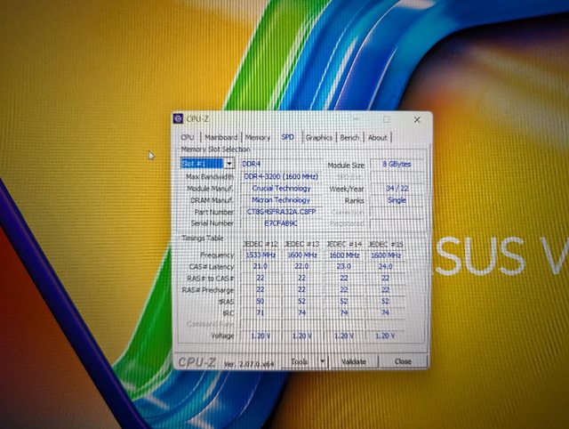Expand the Slot #1 memory slot dropdown
Image resolution: width=569 pixels, height=429 pixels.
coord(228,164)
